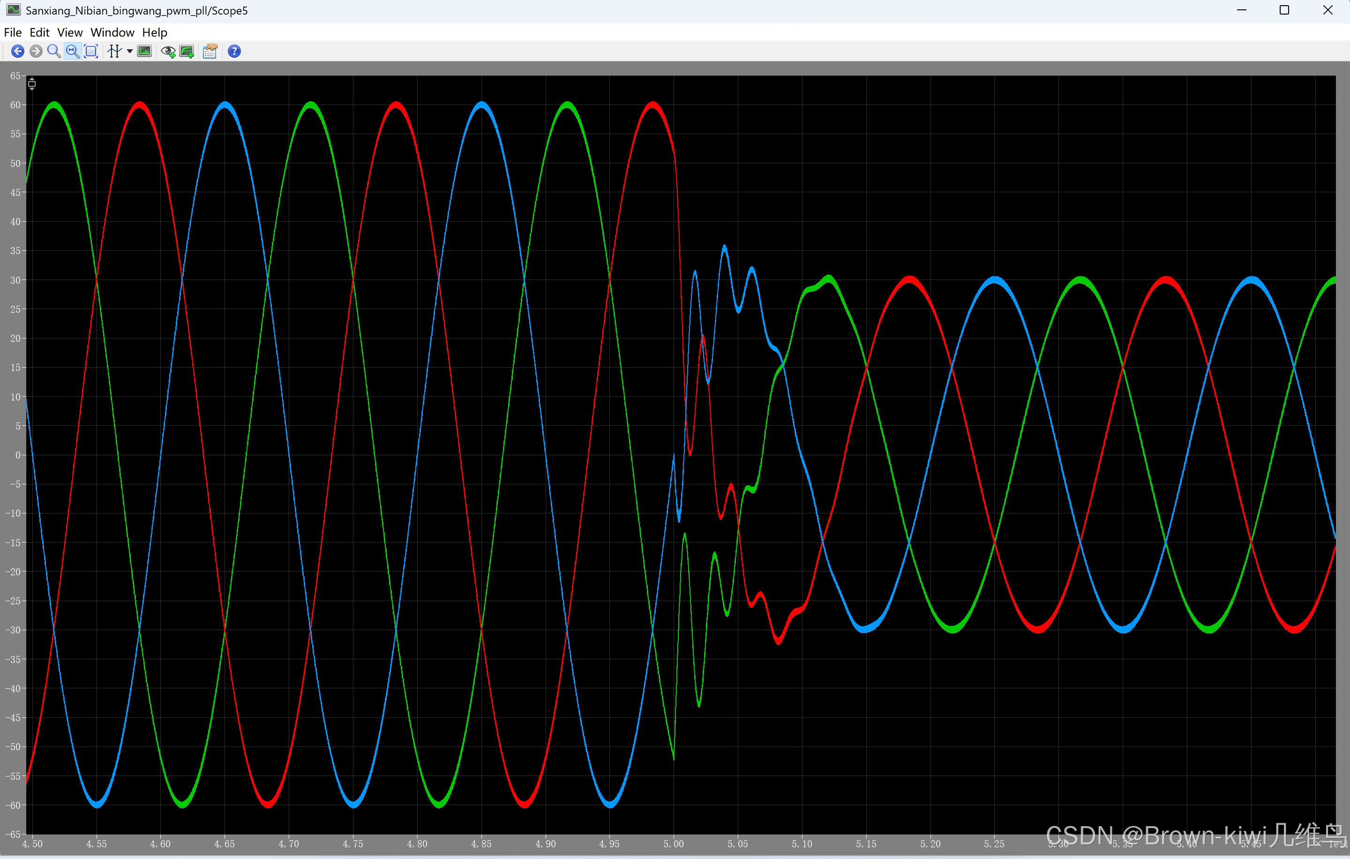Click the fit-to-view zoom icon
The image size is (1350, 859).
pos(91,52)
